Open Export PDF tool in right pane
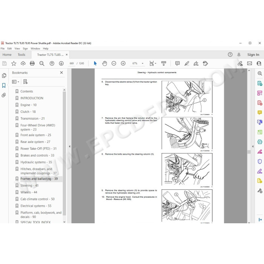The image size is (264, 264). (x=259, y=83)
